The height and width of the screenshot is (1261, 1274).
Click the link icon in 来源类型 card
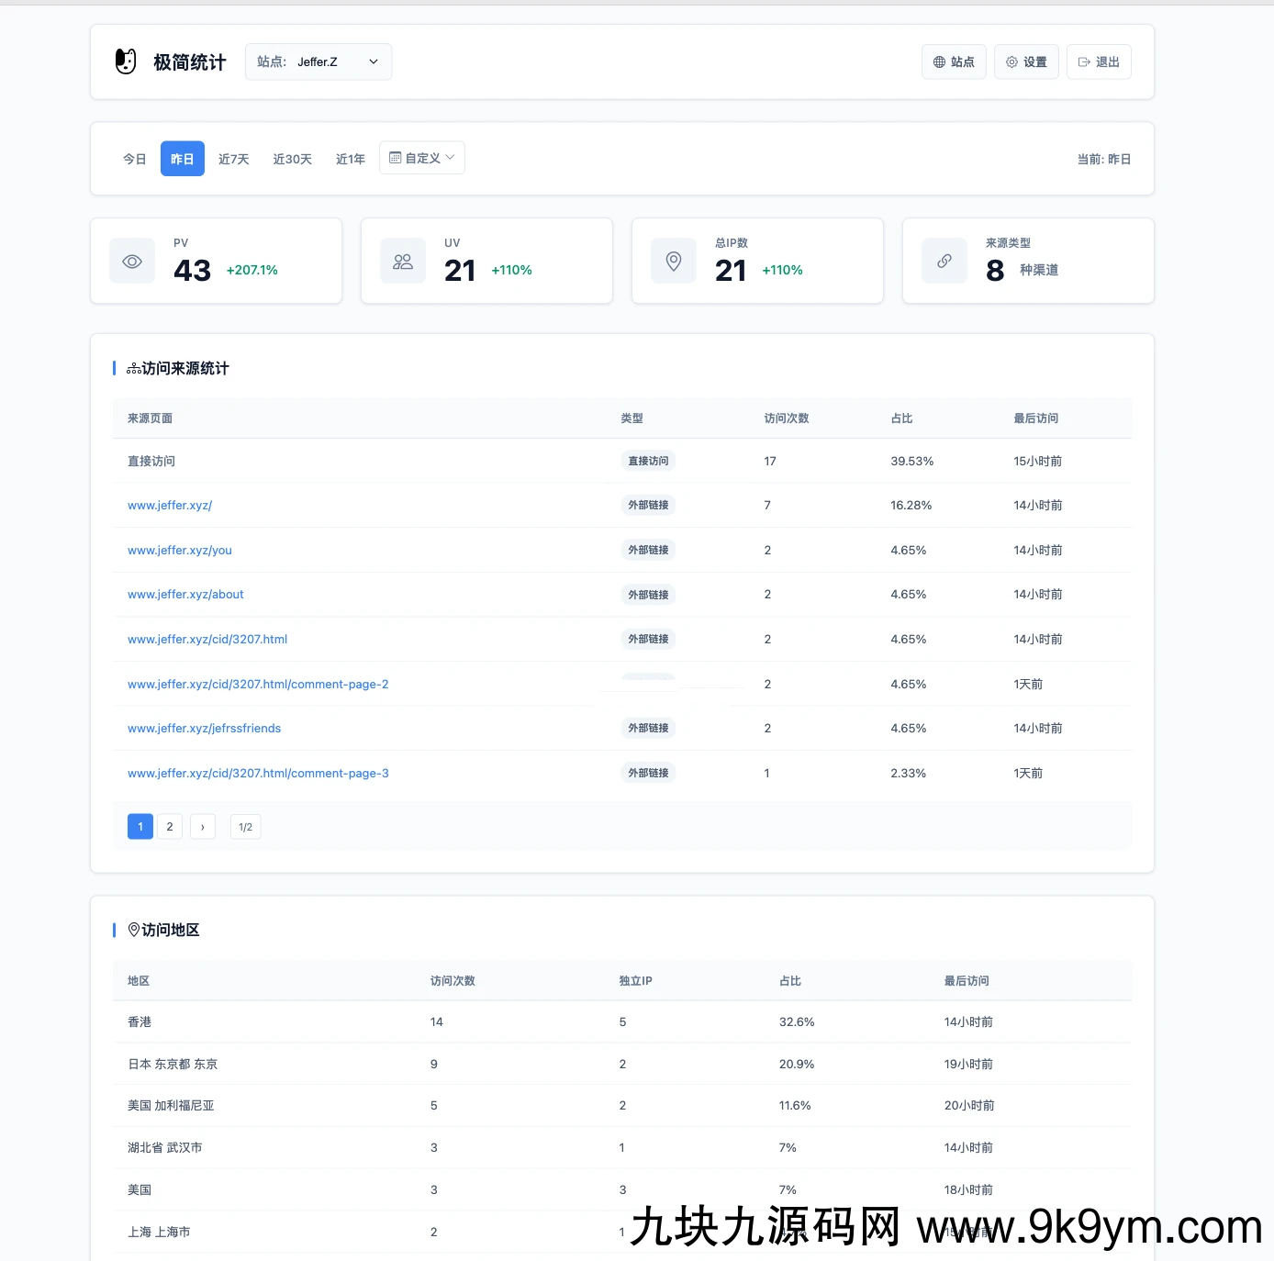[x=944, y=262]
